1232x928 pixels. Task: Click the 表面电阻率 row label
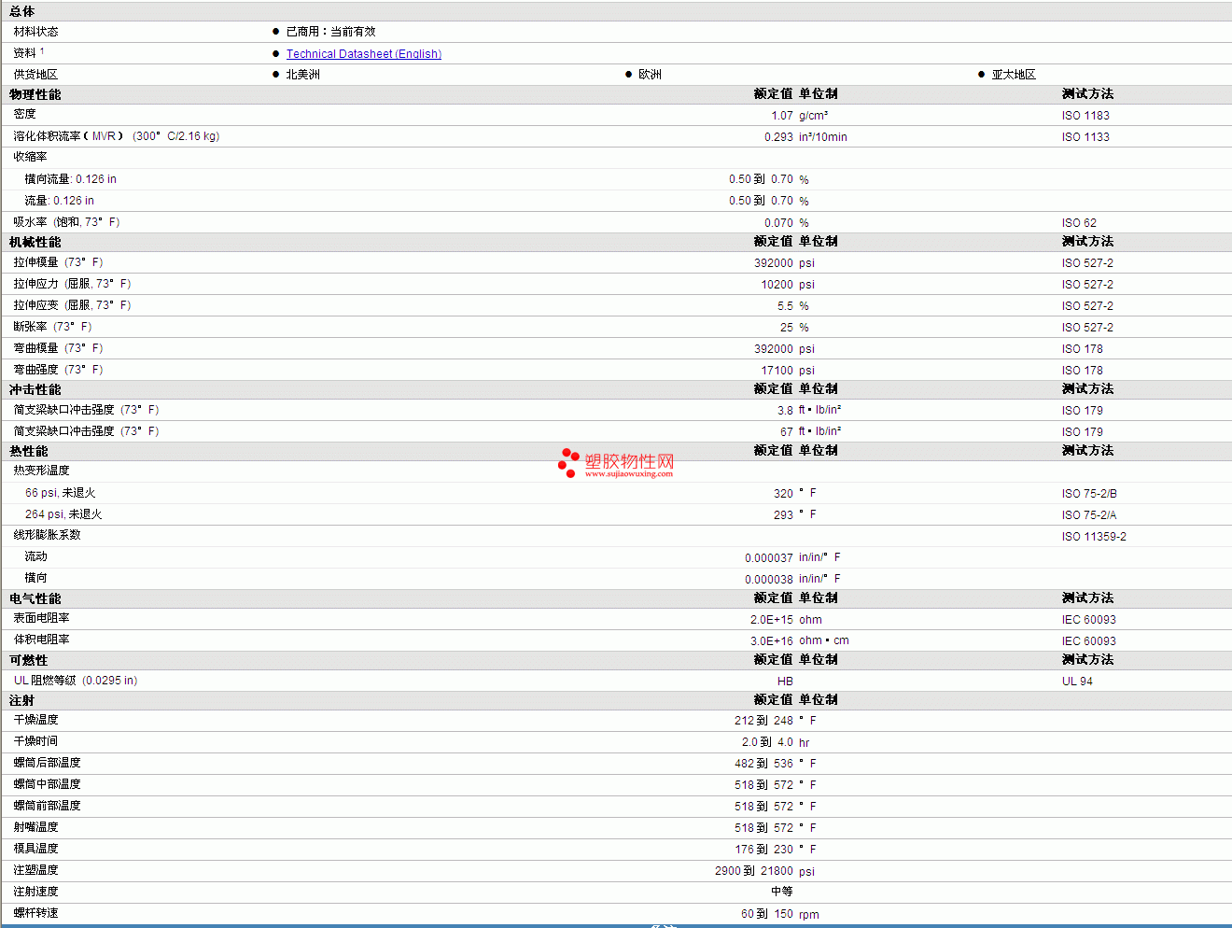pos(41,618)
